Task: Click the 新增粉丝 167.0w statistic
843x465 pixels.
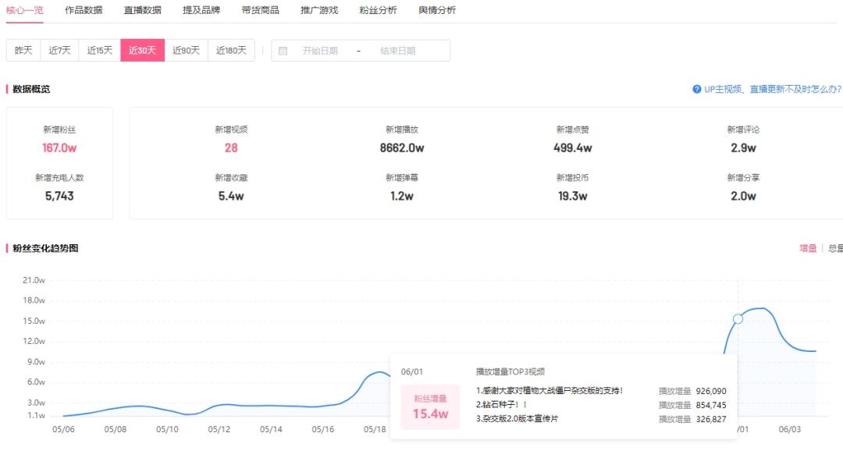Action: point(59,147)
